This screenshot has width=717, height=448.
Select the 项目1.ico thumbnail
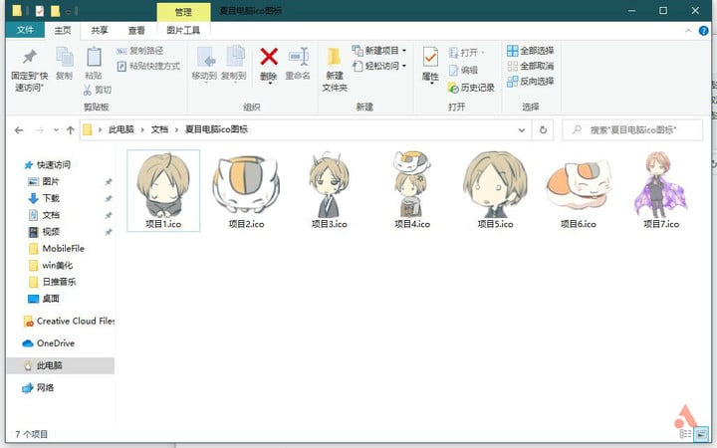(163, 190)
